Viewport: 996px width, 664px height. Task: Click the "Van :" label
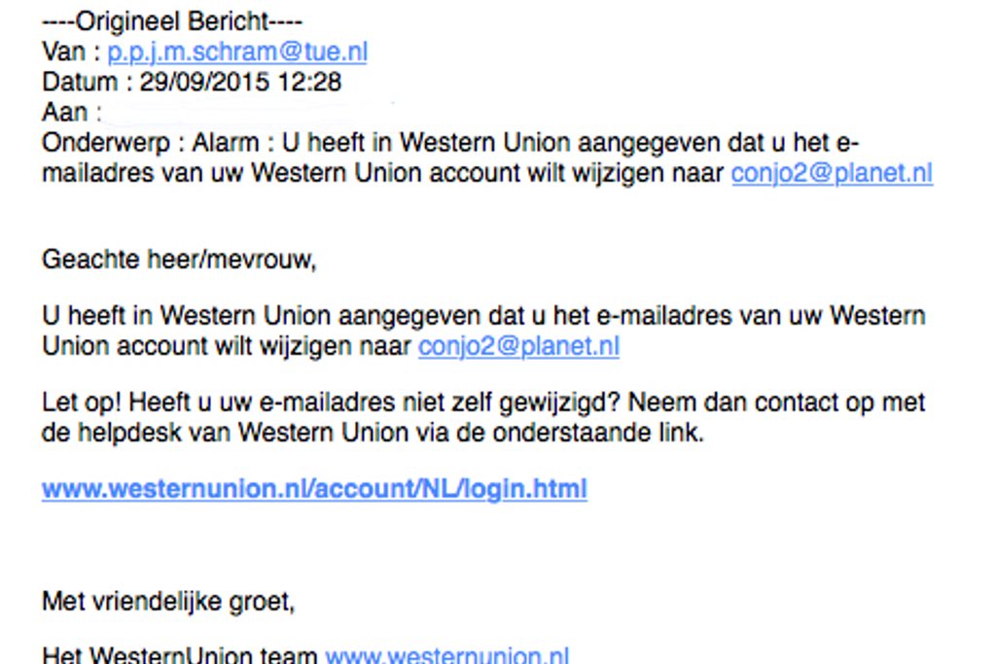coord(71,52)
